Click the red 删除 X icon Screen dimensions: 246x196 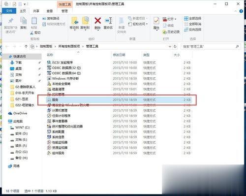click(97, 21)
